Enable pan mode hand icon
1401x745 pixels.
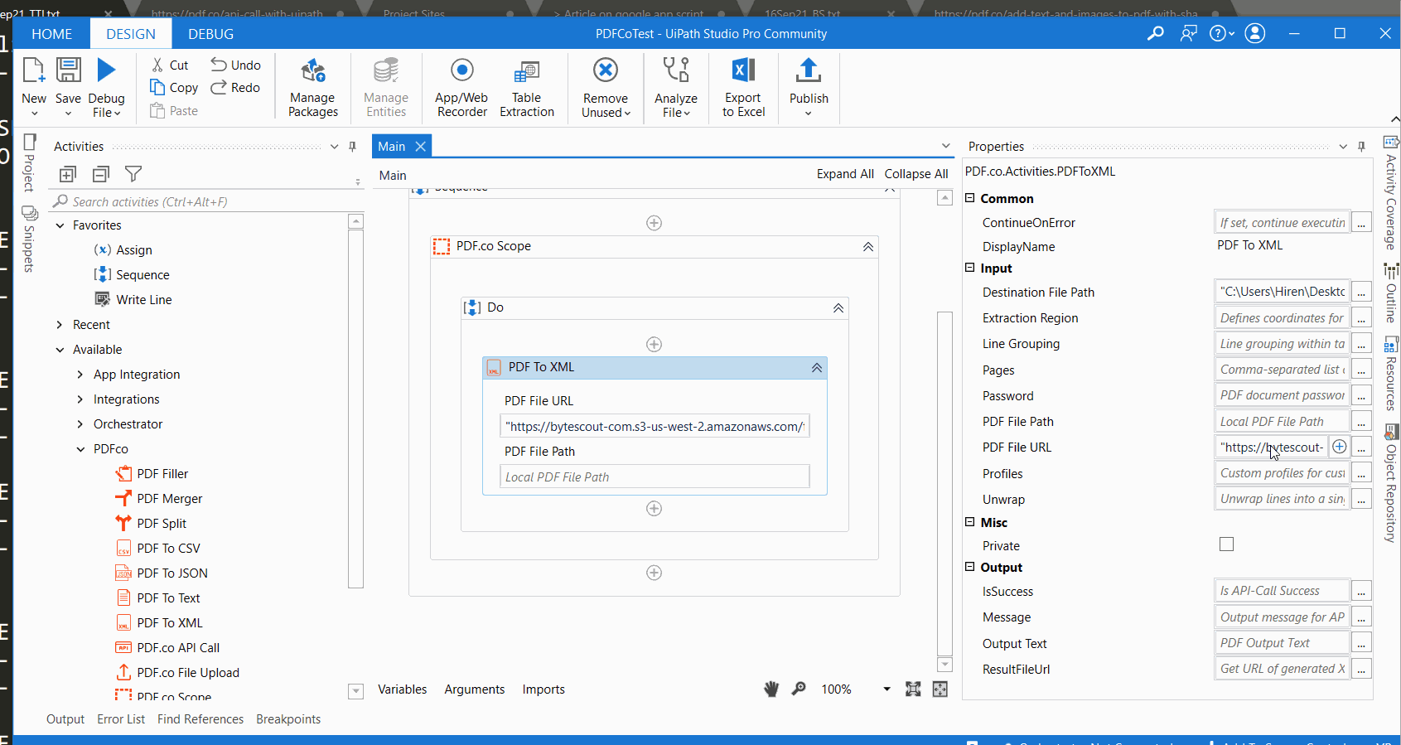pyautogui.click(x=771, y=689)
